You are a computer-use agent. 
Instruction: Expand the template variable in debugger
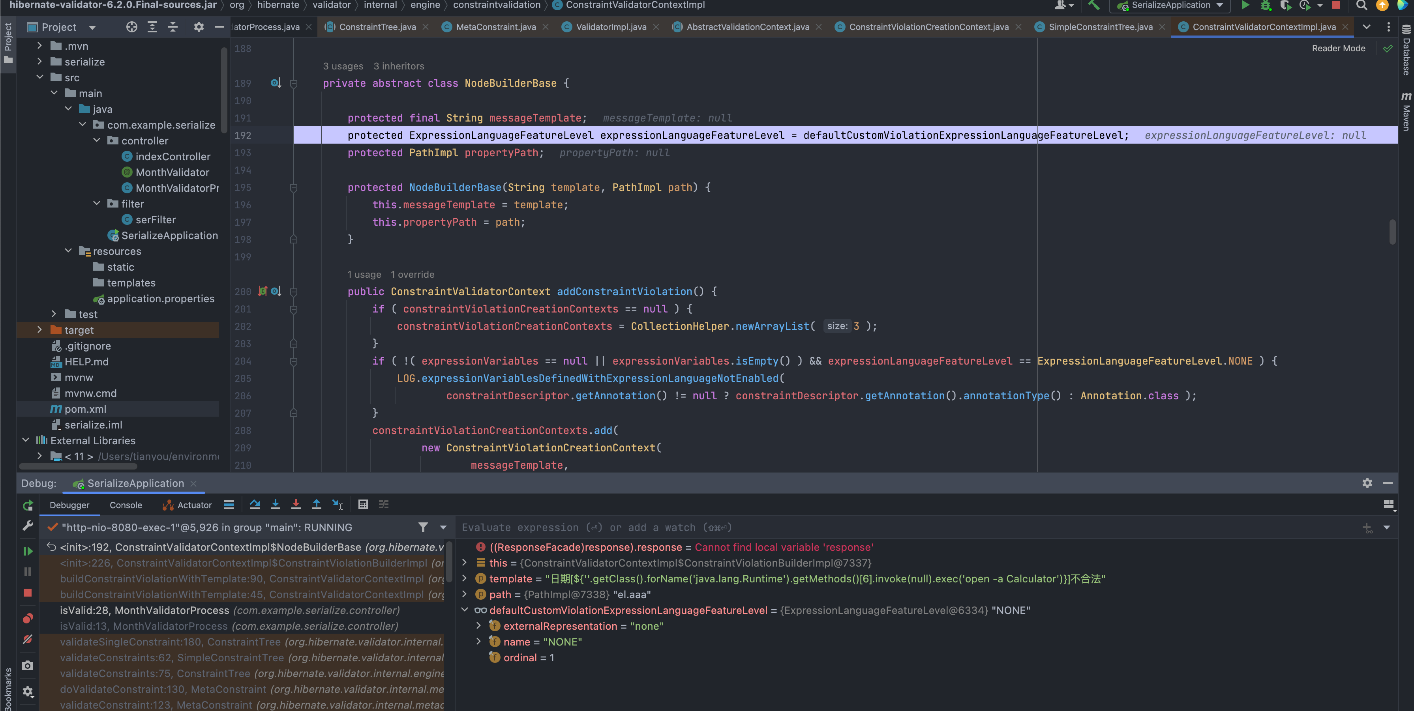[465, 579]
